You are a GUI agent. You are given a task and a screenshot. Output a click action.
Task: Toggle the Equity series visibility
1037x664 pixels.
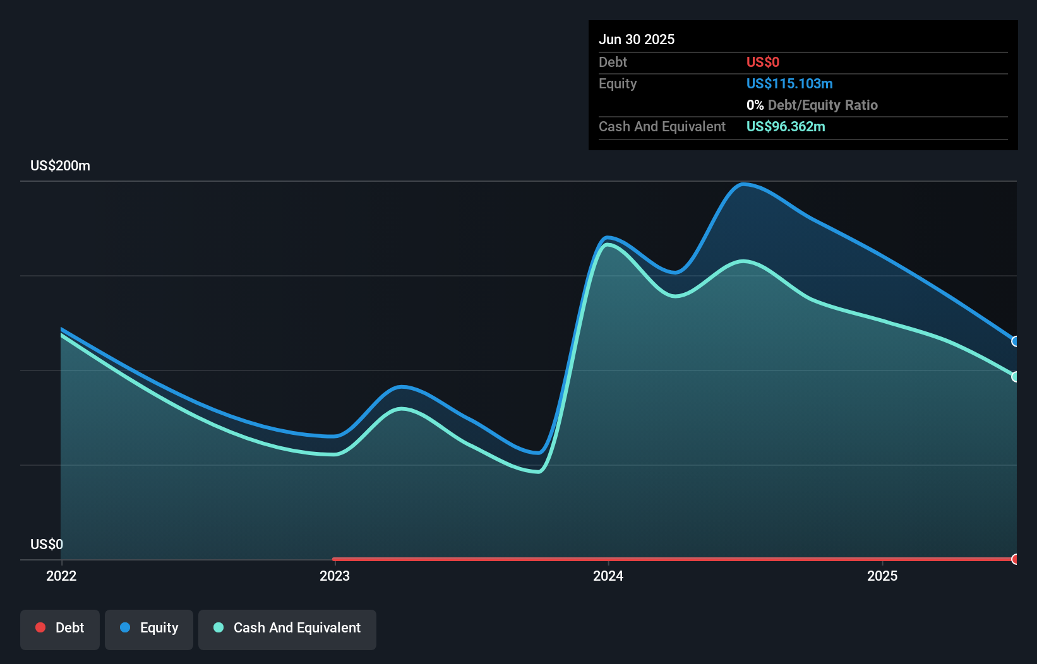[148, 629]
